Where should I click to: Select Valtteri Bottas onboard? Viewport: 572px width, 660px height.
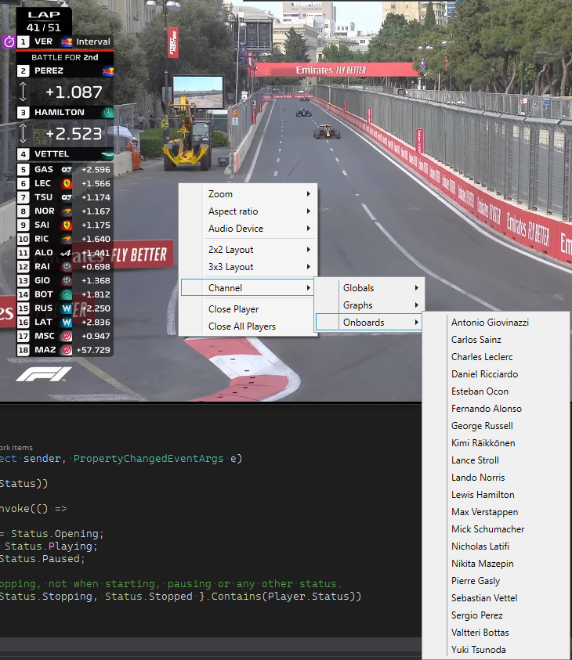click(x=496, y=633)
